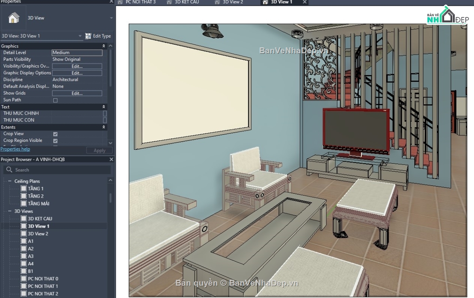
Task: Open the Detail Level Medium combo box
Action: 77,53
